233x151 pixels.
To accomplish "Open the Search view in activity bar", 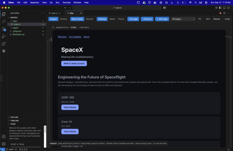I will (4, 21).
